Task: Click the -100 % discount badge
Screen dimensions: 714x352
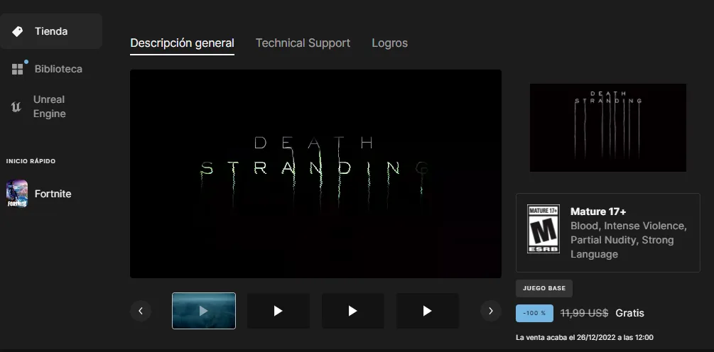Action: click(534, 314)
